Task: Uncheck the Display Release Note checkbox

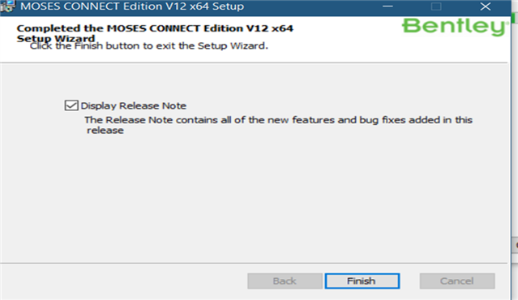Action: coord(71,105)
